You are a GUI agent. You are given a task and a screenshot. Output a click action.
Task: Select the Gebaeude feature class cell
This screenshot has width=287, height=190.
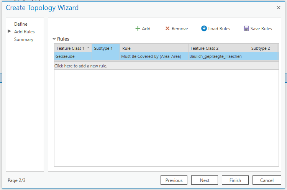[x=73, y=56]
